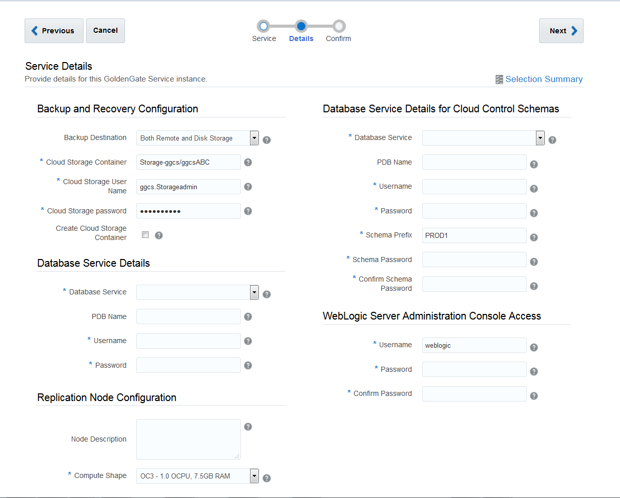Screen dimensions: 620x498
Task: Cancel the service creation wizard
Action: (105, 30)
